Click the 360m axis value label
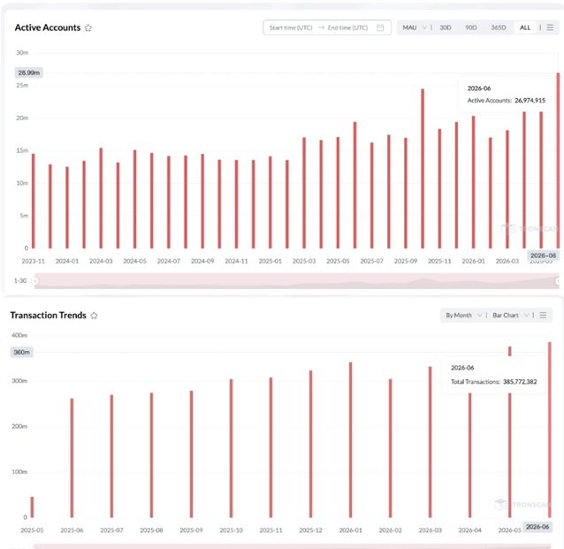The image size is (564, 549). [21, 352]
